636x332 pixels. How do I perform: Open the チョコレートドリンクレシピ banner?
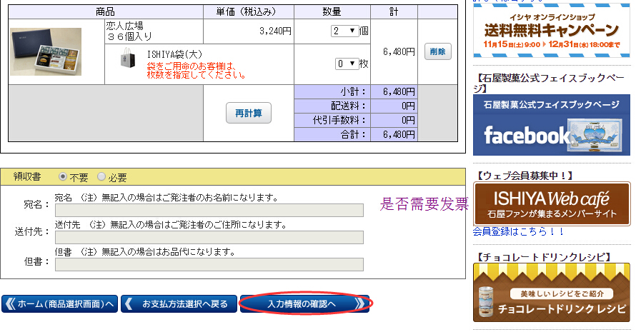(552, 291)
